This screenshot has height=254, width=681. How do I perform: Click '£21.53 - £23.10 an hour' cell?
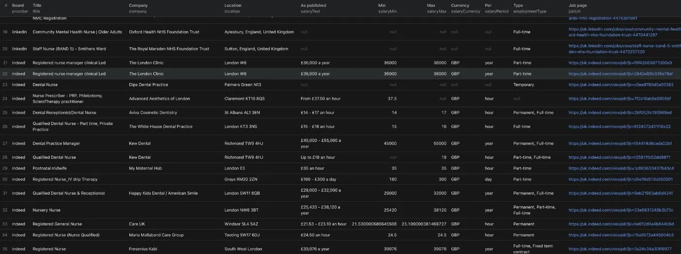click(324, 224)
